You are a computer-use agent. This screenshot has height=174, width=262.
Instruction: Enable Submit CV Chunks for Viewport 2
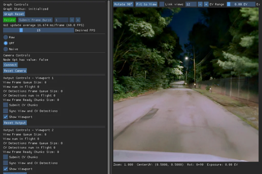(5, 157)
